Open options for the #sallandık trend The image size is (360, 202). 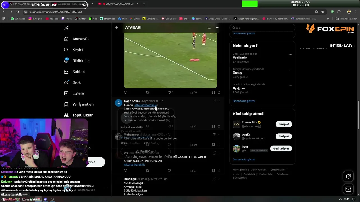pos(290,55)
